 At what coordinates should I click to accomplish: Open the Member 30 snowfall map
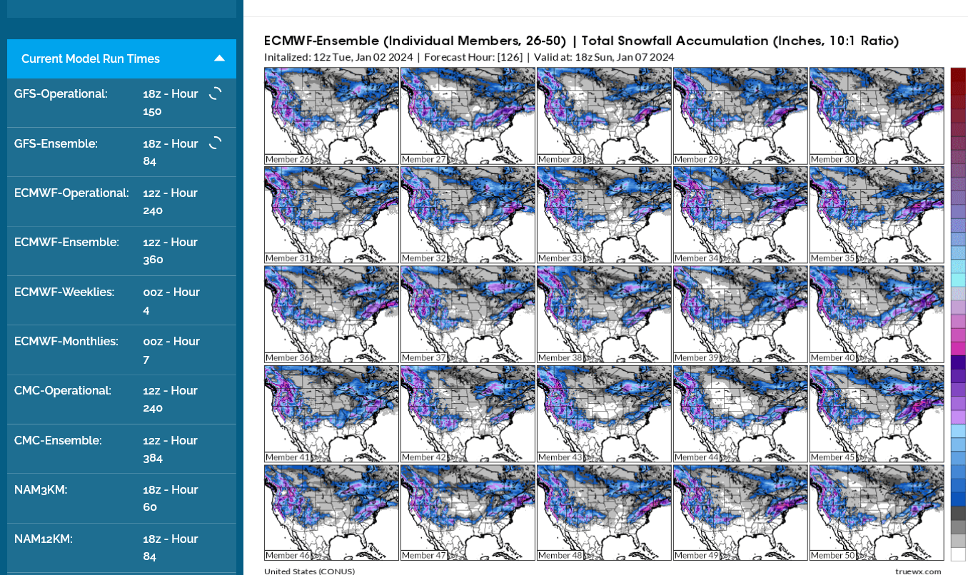(x=876, y=116)
